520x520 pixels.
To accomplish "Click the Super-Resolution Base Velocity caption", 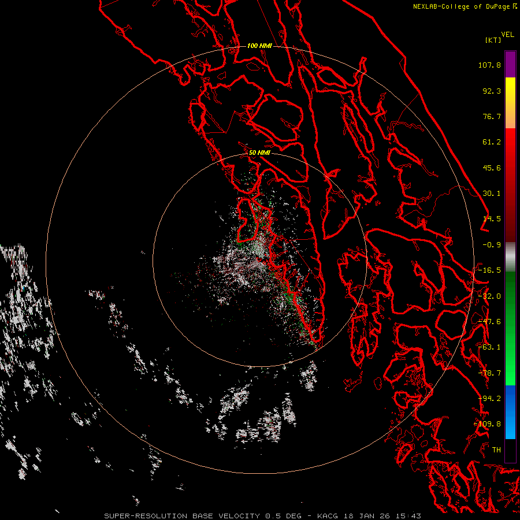I will click(263, 516).
